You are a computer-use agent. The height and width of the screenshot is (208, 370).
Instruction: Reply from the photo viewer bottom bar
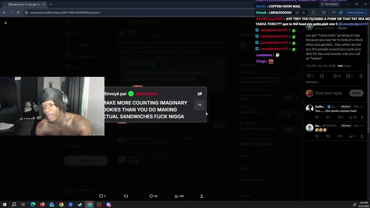pyautogui.click(x=102, y=196)
